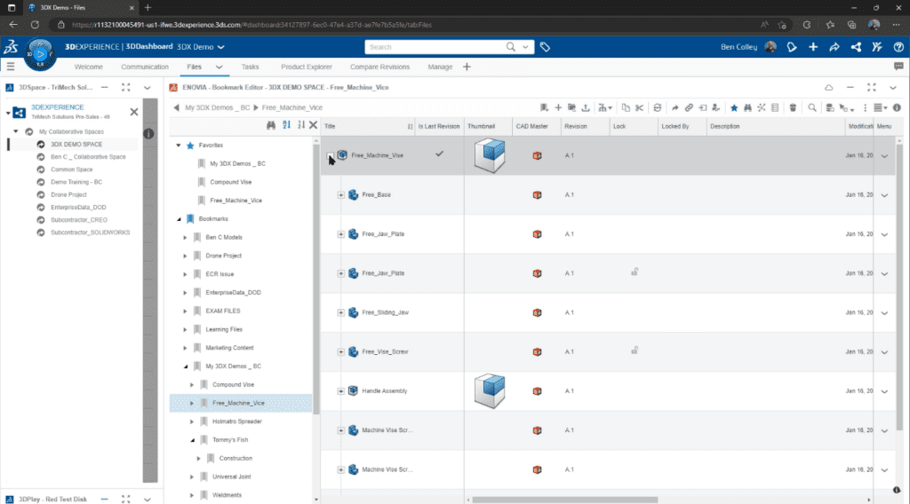Open the structure tree toolbar dropdown
The width and height of the screenshot is (910, 504).
click(x=604, y=107)
